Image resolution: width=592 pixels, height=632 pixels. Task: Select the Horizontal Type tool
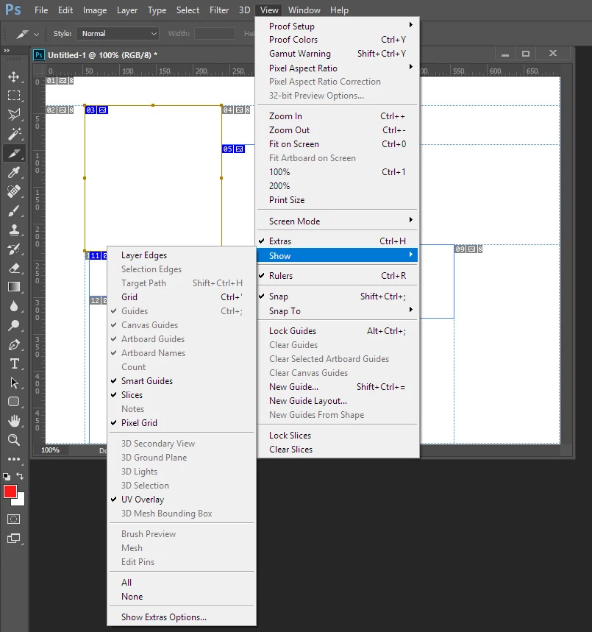14,363
